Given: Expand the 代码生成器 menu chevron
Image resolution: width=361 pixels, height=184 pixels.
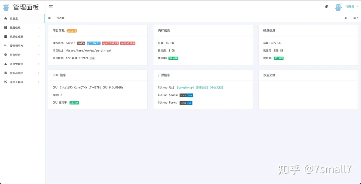Looking at the screenshot, I should (x=39, y=37).
